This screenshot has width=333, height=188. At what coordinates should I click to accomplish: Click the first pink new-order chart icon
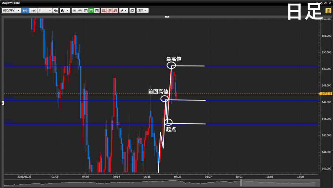pyautogui.click(x=104, y=11)
